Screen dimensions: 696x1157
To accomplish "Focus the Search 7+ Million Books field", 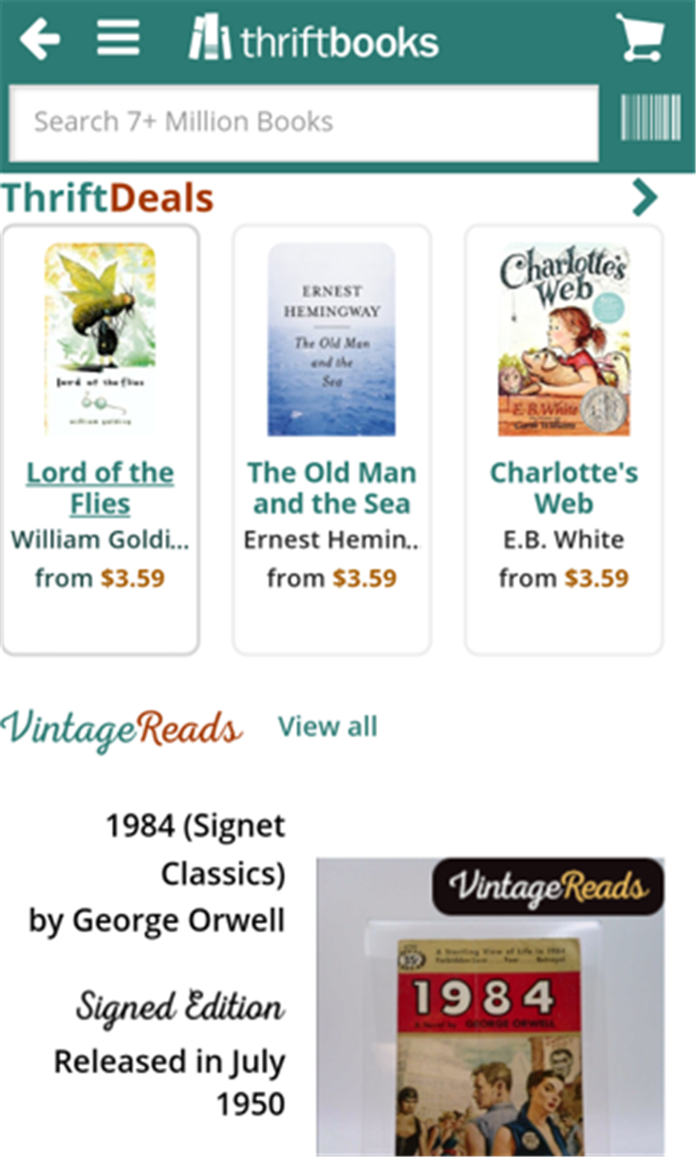I will [x=304, y=123].
